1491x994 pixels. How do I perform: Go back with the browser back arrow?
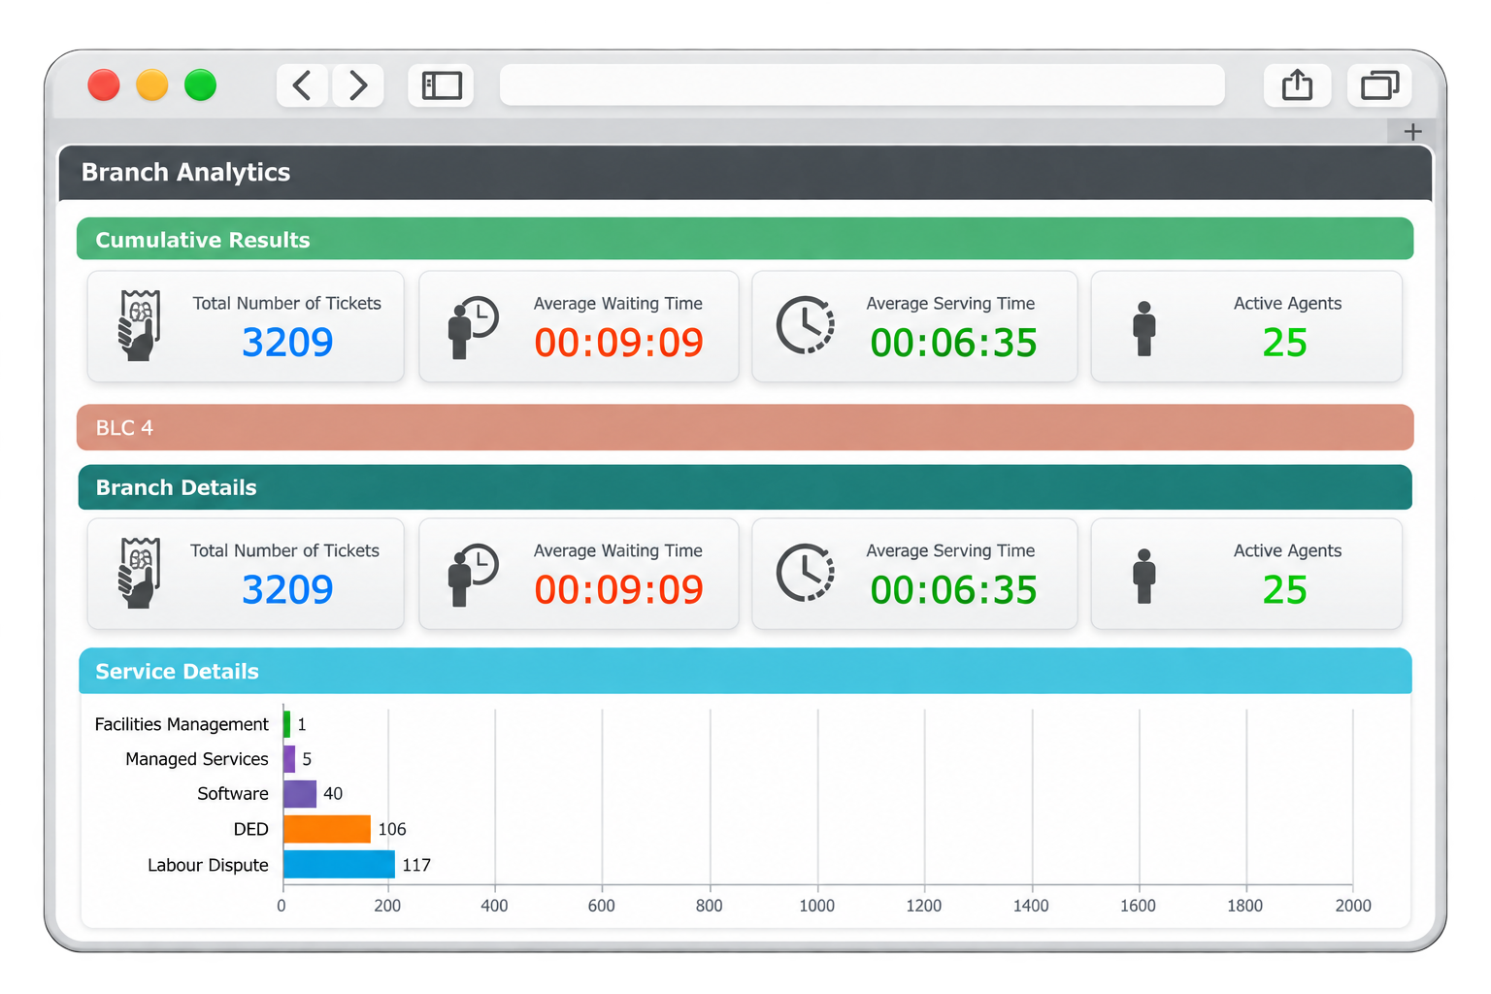(x=303, y=85)
